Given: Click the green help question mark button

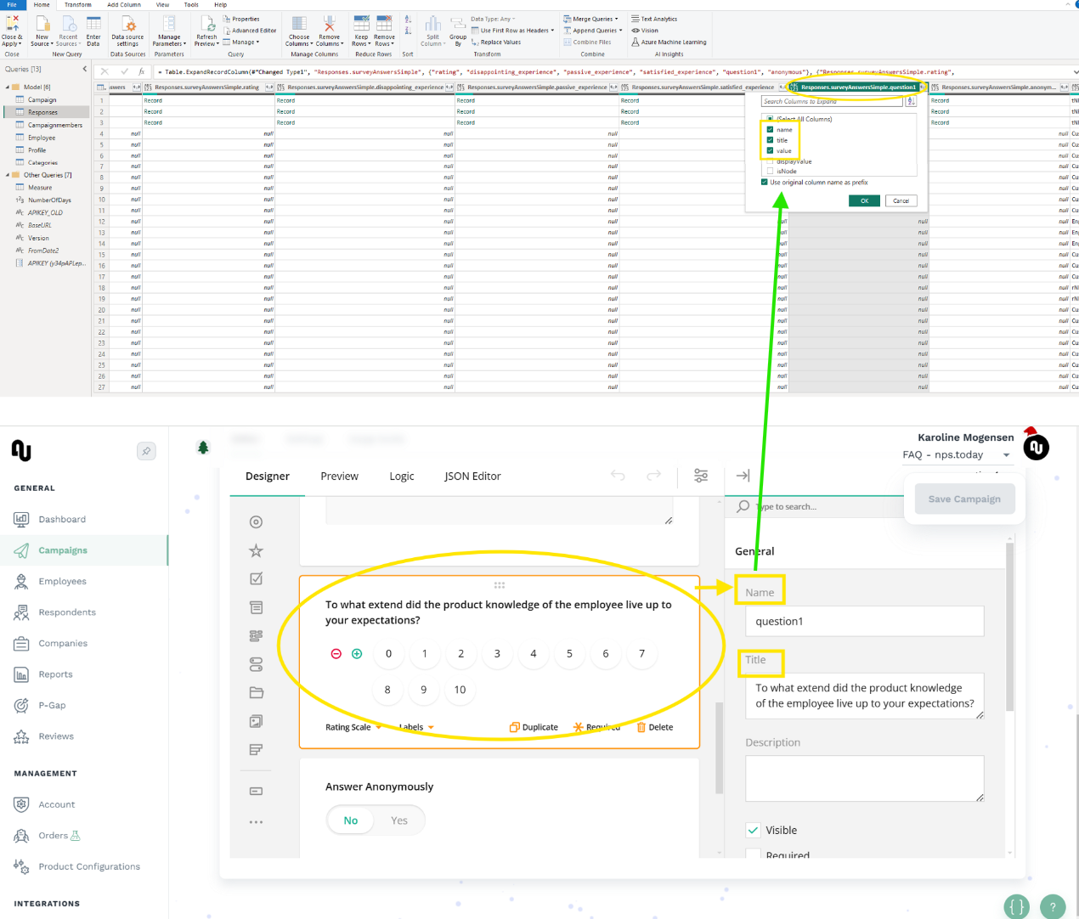Looking at the screenshot, I should pyautogui.click(x=1052, y=906).
